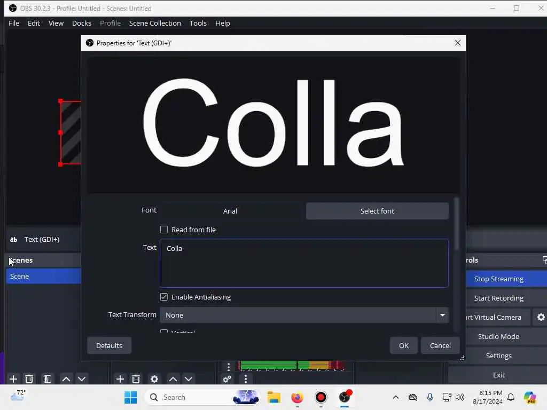Remove the selected scene with the trash icon
The width and height of the screenshot is (547, 410).
point(29,379)
